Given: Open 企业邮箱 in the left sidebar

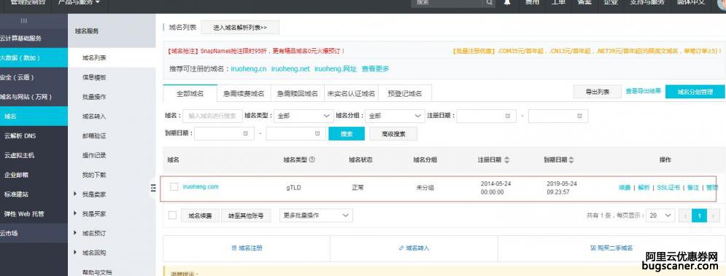Looking at the screenshot, I should pos(16,176).
